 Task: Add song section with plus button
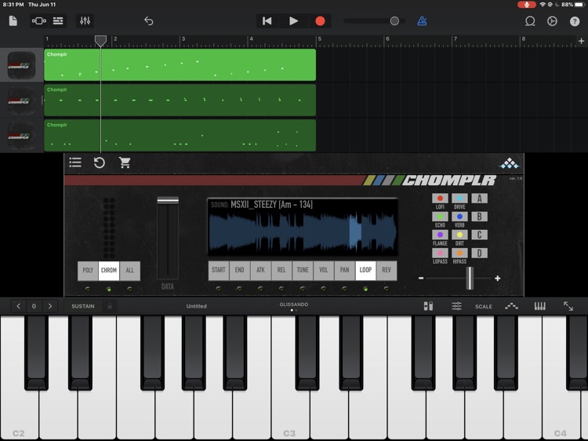coord(581,41)
